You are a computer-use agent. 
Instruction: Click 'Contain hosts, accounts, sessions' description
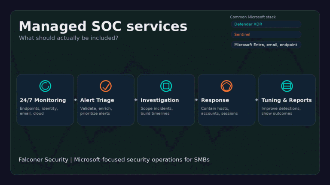(x=219, y=111)
